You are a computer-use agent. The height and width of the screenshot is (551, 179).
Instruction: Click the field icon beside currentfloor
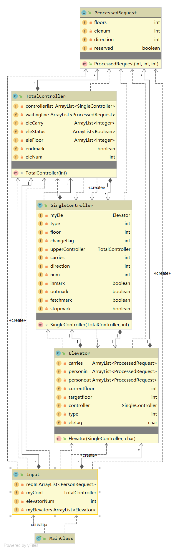tap(59, 389)
